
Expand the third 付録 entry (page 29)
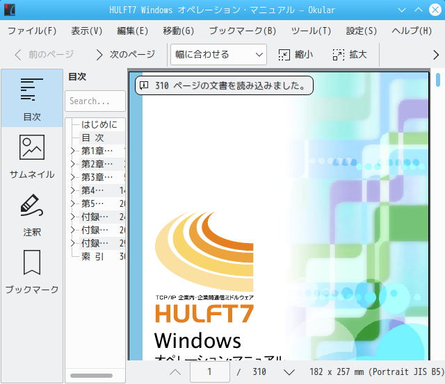[x=72, y=243]
